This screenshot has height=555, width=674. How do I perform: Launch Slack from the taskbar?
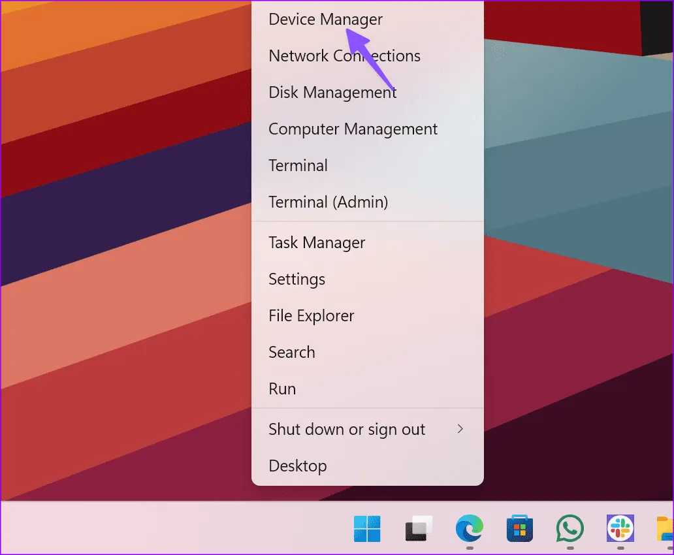coord(620,528)
